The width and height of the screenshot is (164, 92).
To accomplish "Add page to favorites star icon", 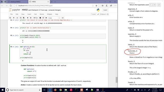I will click(96, 6).
